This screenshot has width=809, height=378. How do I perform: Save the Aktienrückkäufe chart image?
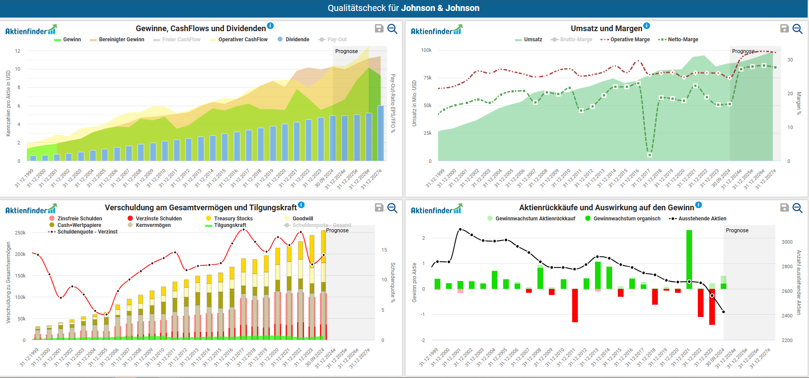784,208
